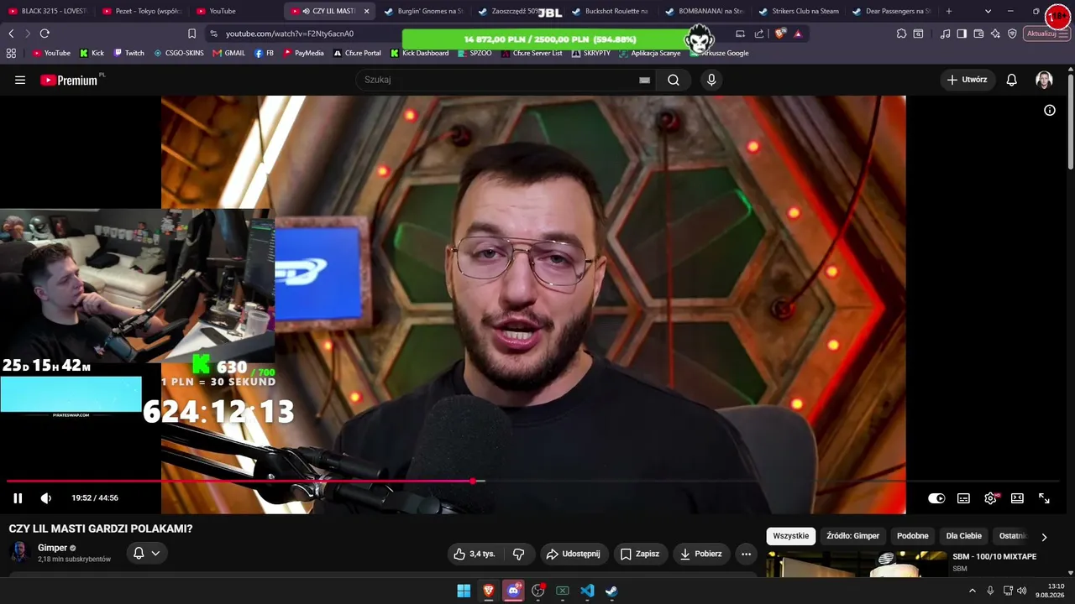Switch to BLACK 3215 - LOVEST tab
This screenshot has width=1075, height=604.
[47, 11]
